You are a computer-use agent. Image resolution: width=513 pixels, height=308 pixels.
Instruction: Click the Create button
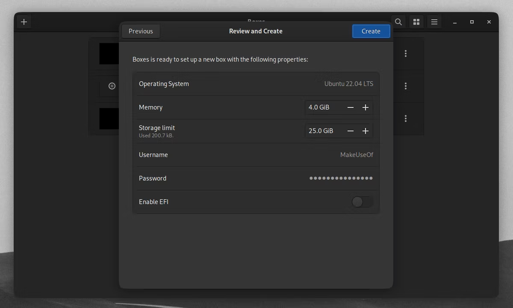point(371,31)
